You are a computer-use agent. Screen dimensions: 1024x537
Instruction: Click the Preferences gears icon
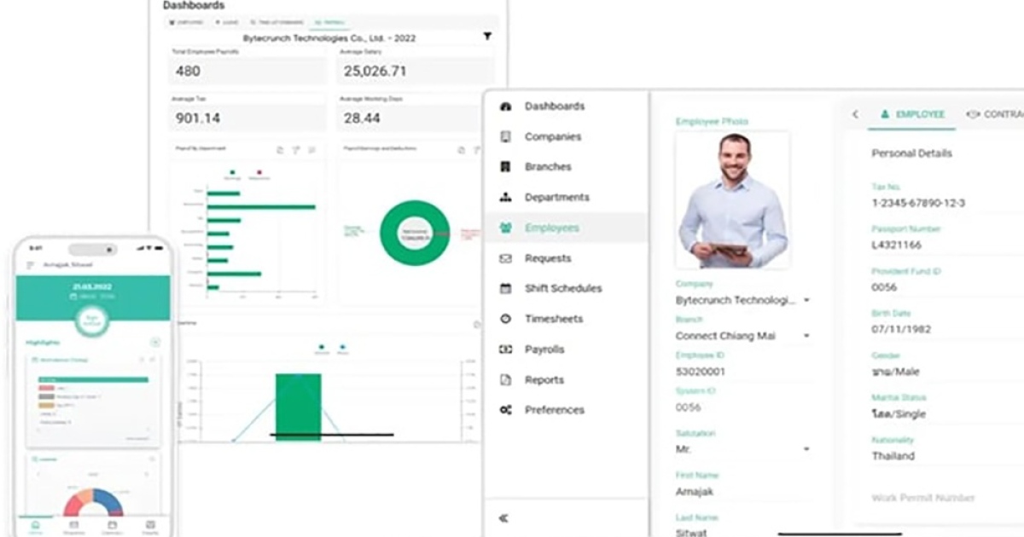tap(505, 410)
